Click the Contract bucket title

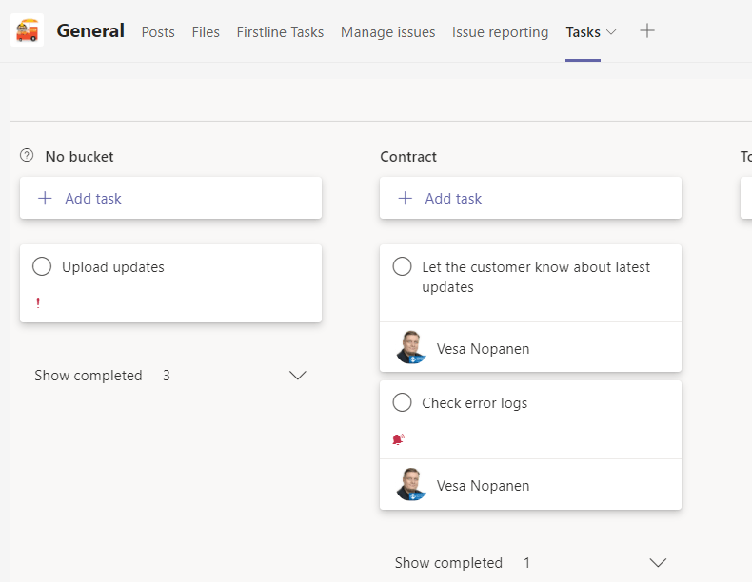[408, 157]
